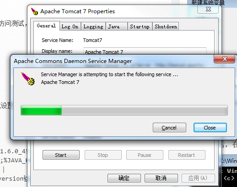This screenshot has width=237, height=187.
Task: Cancel the service start attempt
Action: click(169, 128)
